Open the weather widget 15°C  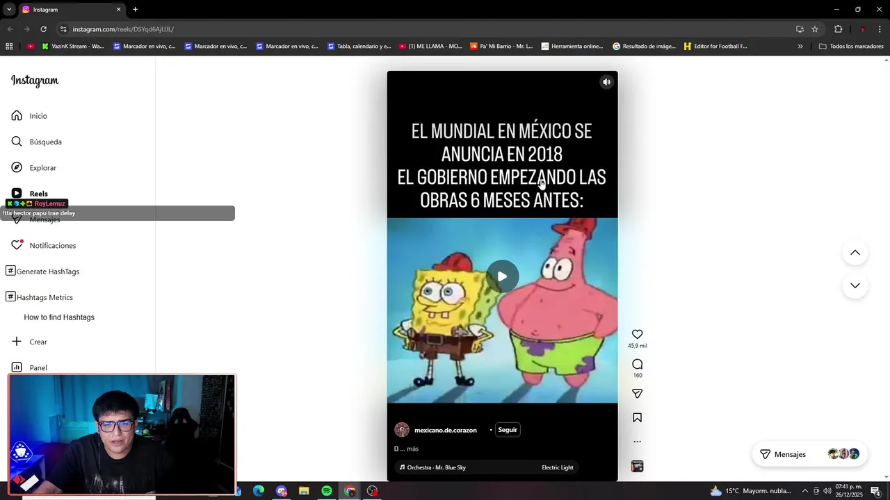[750, 491]
